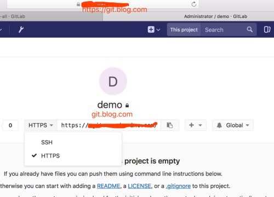Screen dimensions: 274x197
Task: Copy repository URL with clipboard icon
Action: coord(170,125)
